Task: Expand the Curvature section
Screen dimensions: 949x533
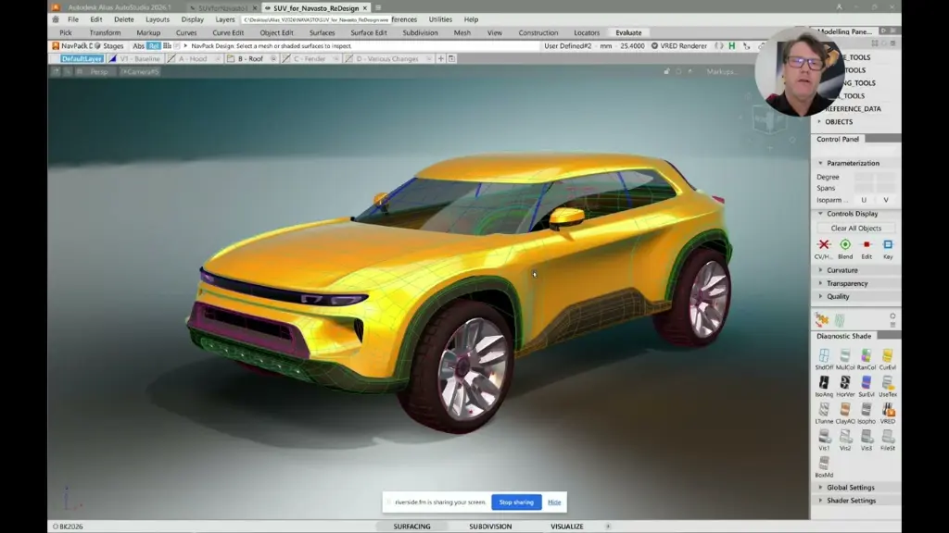Action: click(821, 270)
